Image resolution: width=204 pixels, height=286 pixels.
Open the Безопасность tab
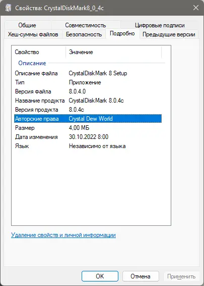pyautogui.click(x=84, y=34)
